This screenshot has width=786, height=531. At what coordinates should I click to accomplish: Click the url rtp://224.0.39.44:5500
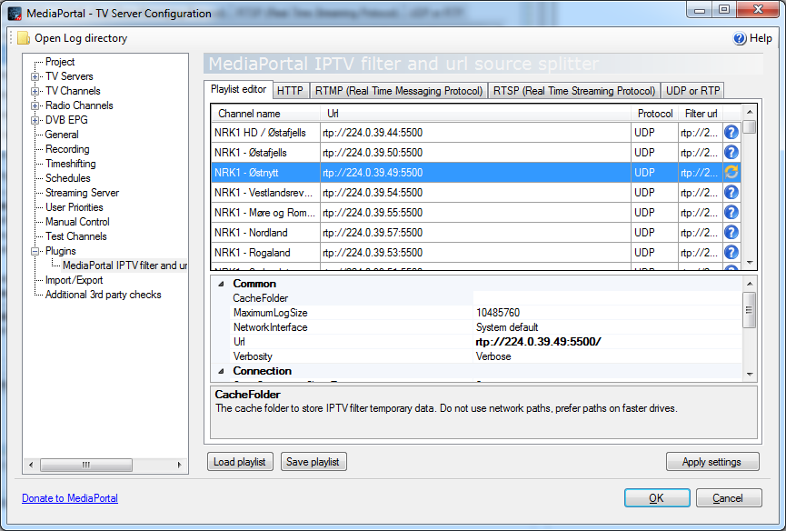pos(373,133)
